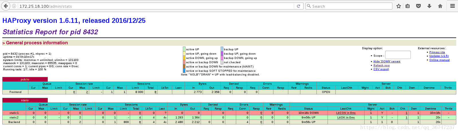Click the grey 'not checked' legend swatch
Screen dimensions: 458x133
point(222,62)
